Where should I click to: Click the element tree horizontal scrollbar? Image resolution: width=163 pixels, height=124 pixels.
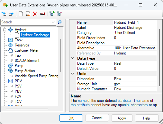click(27, 109)
